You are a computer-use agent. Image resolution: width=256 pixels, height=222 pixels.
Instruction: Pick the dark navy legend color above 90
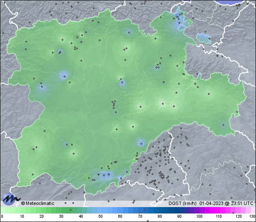179,210
